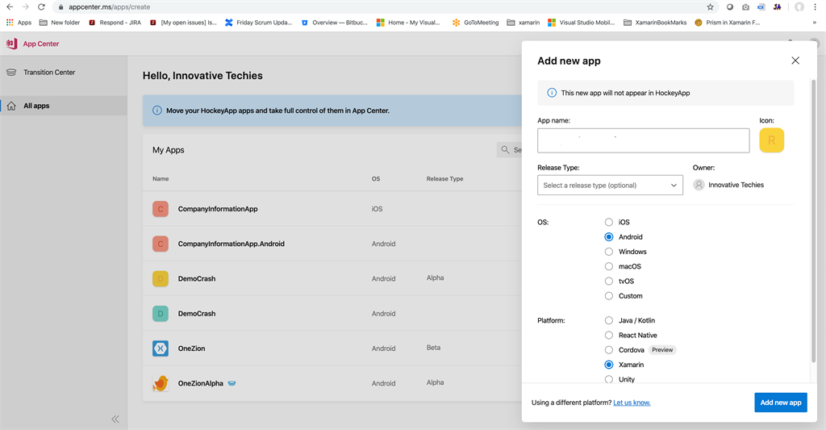Select Custom as the OS
This screenshot has height=430, width=826.
[608, 296]
